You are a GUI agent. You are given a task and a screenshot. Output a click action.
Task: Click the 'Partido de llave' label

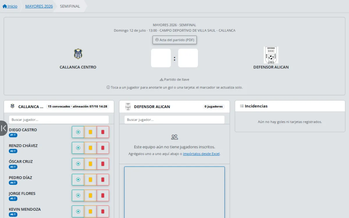click(x=174, y=79)
